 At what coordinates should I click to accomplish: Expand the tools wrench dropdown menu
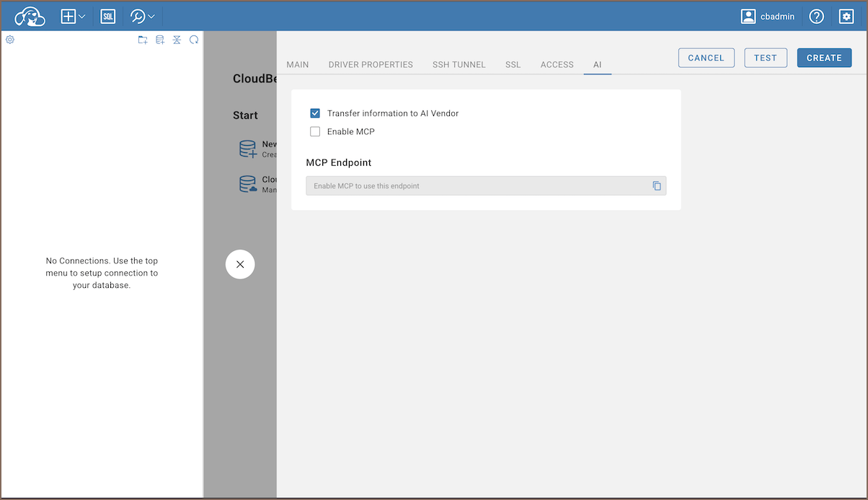click(142, 16)
